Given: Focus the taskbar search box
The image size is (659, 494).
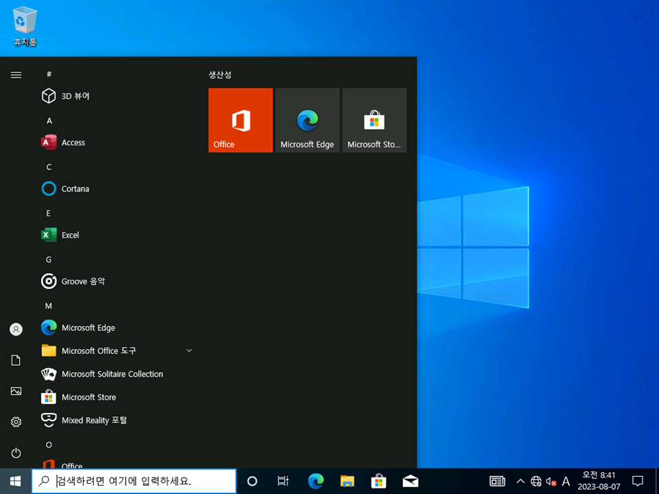Looking at the screenshot, I should tap(134, 481).
